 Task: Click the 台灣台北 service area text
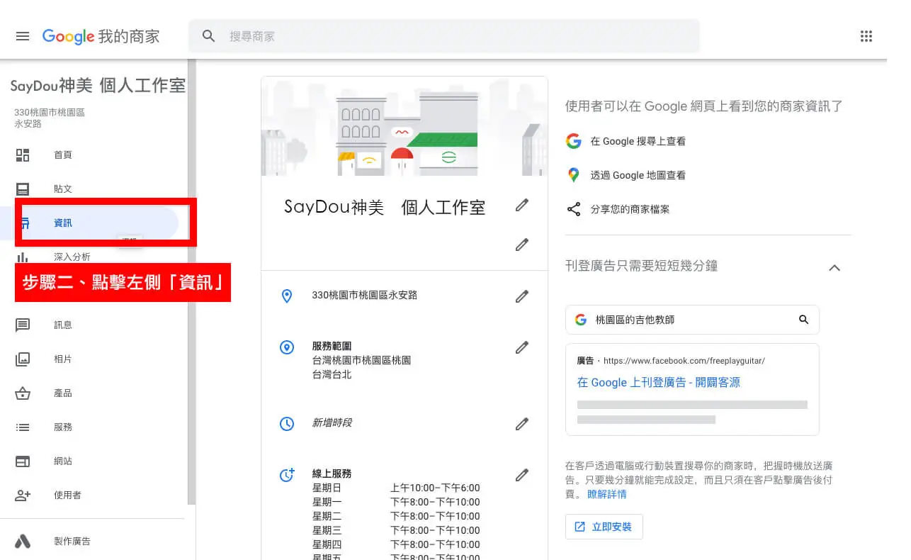(x=332, y=374)
